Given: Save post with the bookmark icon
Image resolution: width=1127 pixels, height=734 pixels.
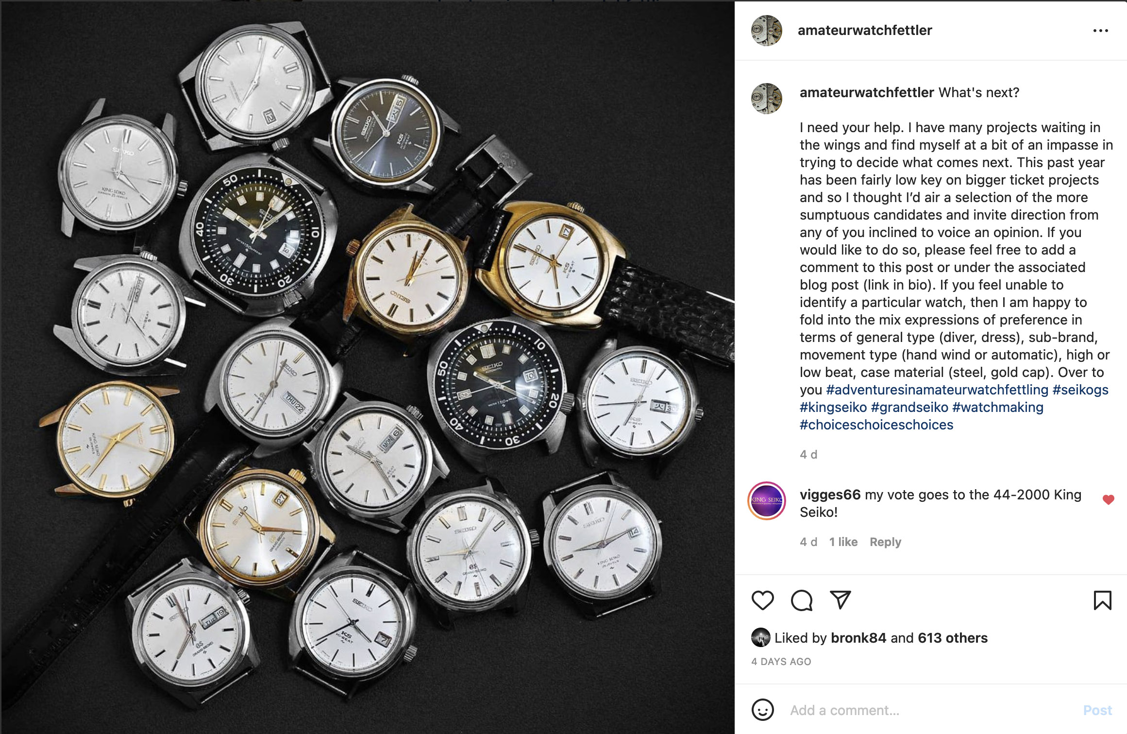Looking at the screenshot, I should [x=1102, y=600].
